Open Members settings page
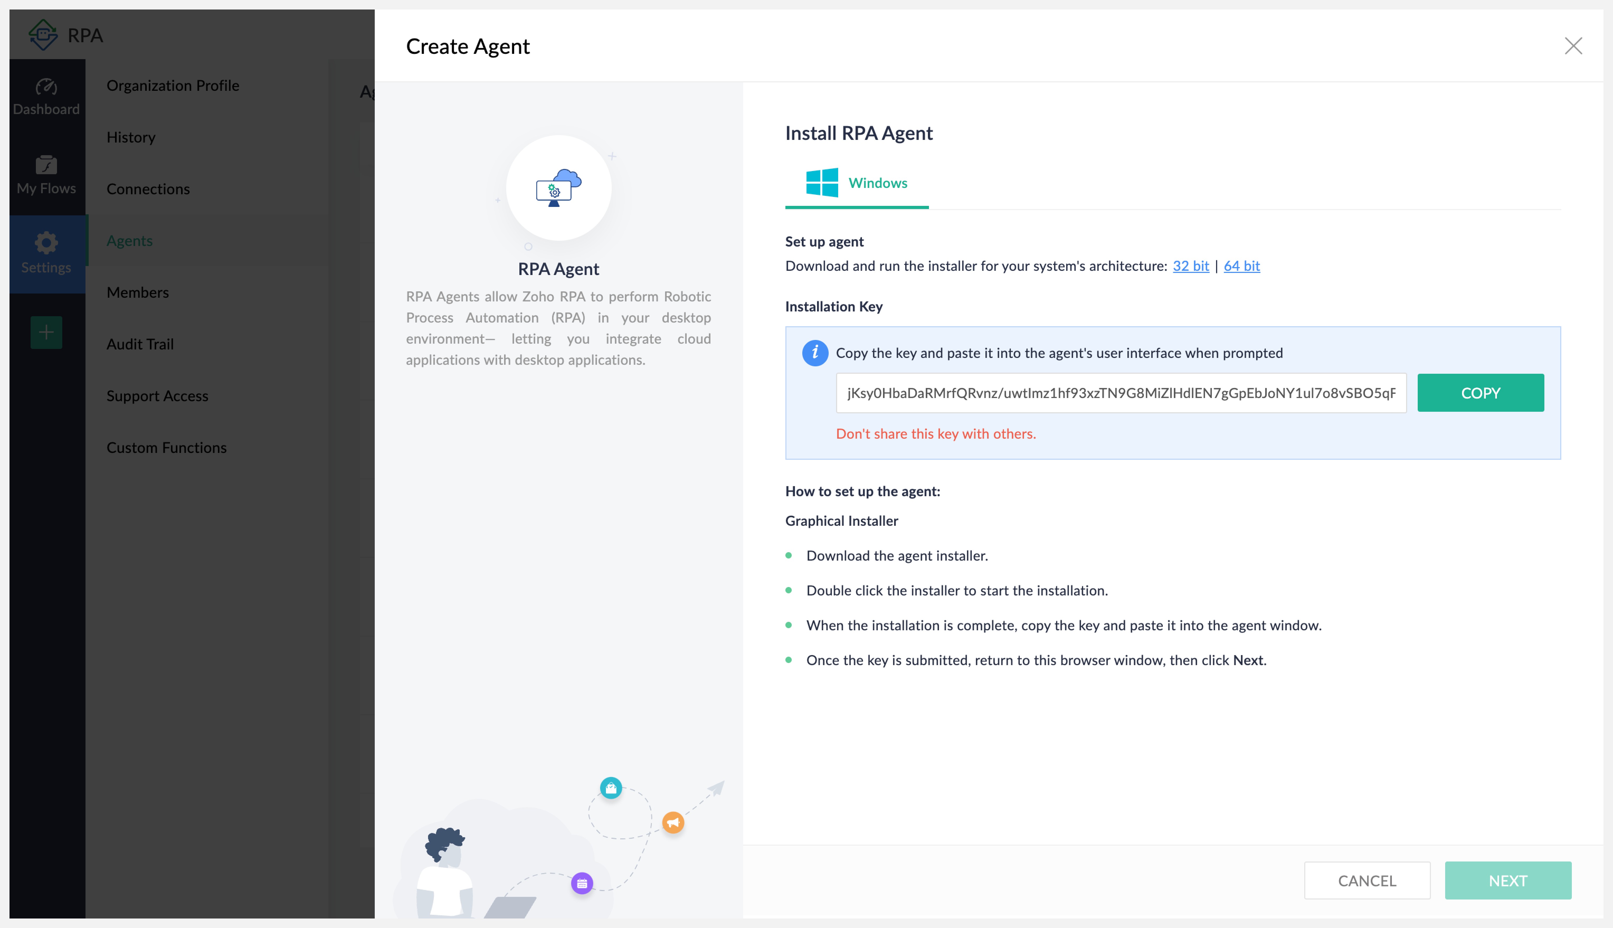The height and width of the screenshot is (928, 1613). pos(138,292)
